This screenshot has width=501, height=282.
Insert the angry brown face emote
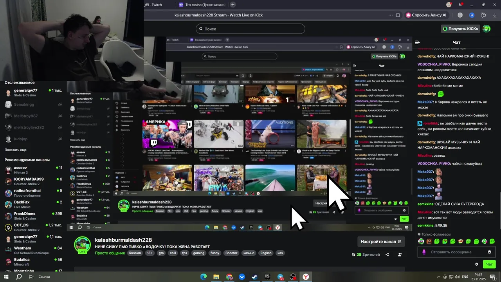pos(429,241)
